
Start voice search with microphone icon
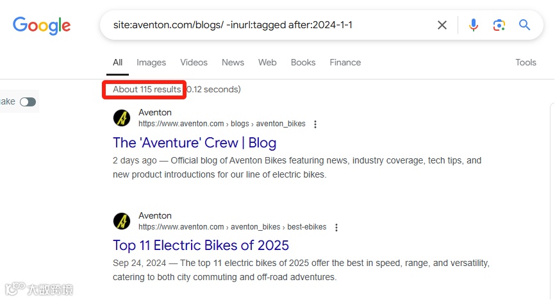[x=473, y=25]
